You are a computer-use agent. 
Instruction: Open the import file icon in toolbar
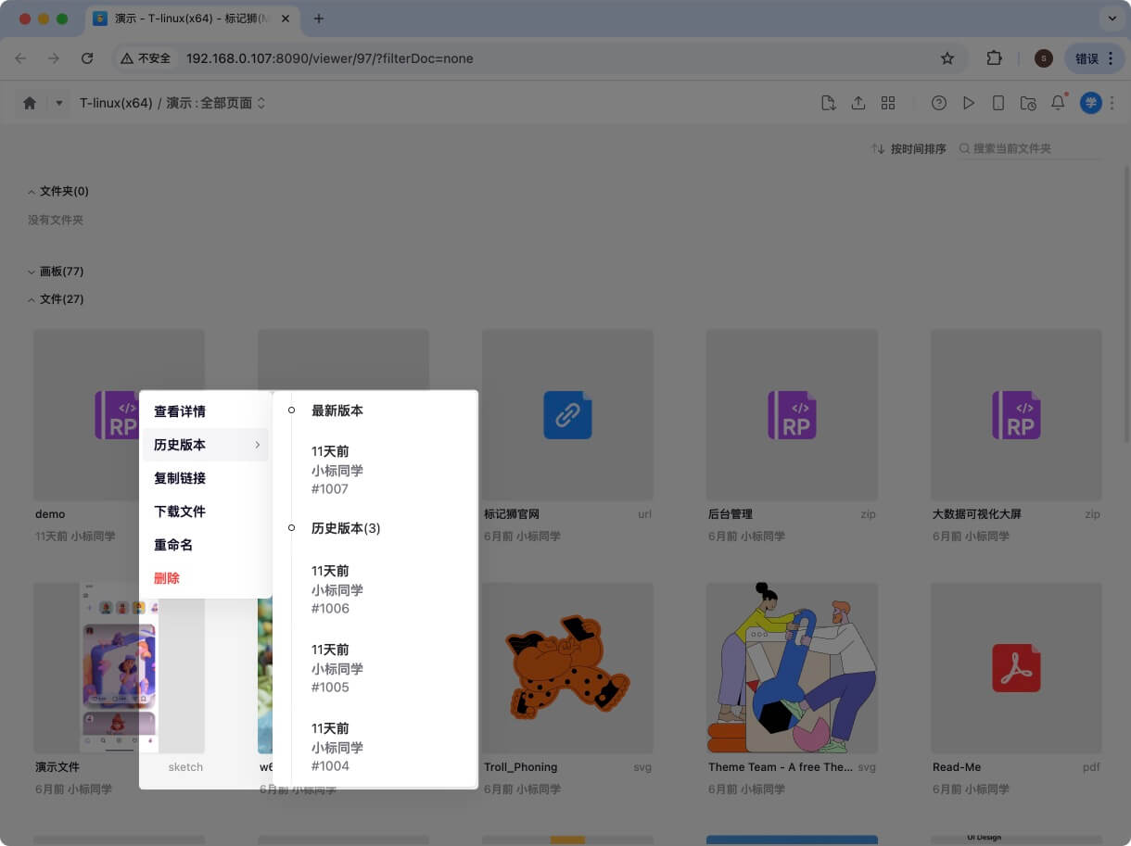(x=828, y=103)
